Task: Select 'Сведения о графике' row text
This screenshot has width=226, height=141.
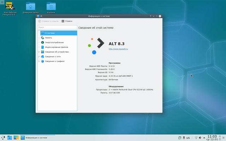Action: [x=55, y=61]
